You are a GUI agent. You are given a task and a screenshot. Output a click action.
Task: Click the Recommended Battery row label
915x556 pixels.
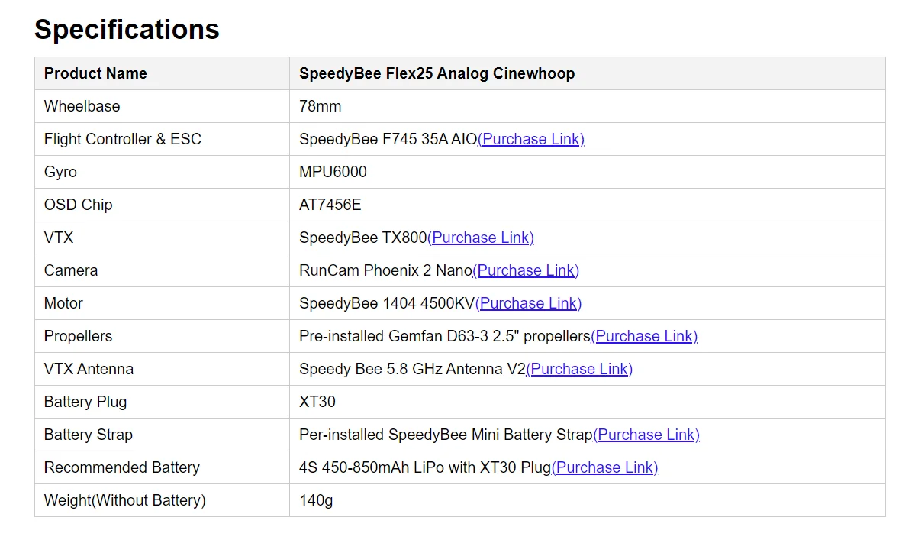(121, 467)
